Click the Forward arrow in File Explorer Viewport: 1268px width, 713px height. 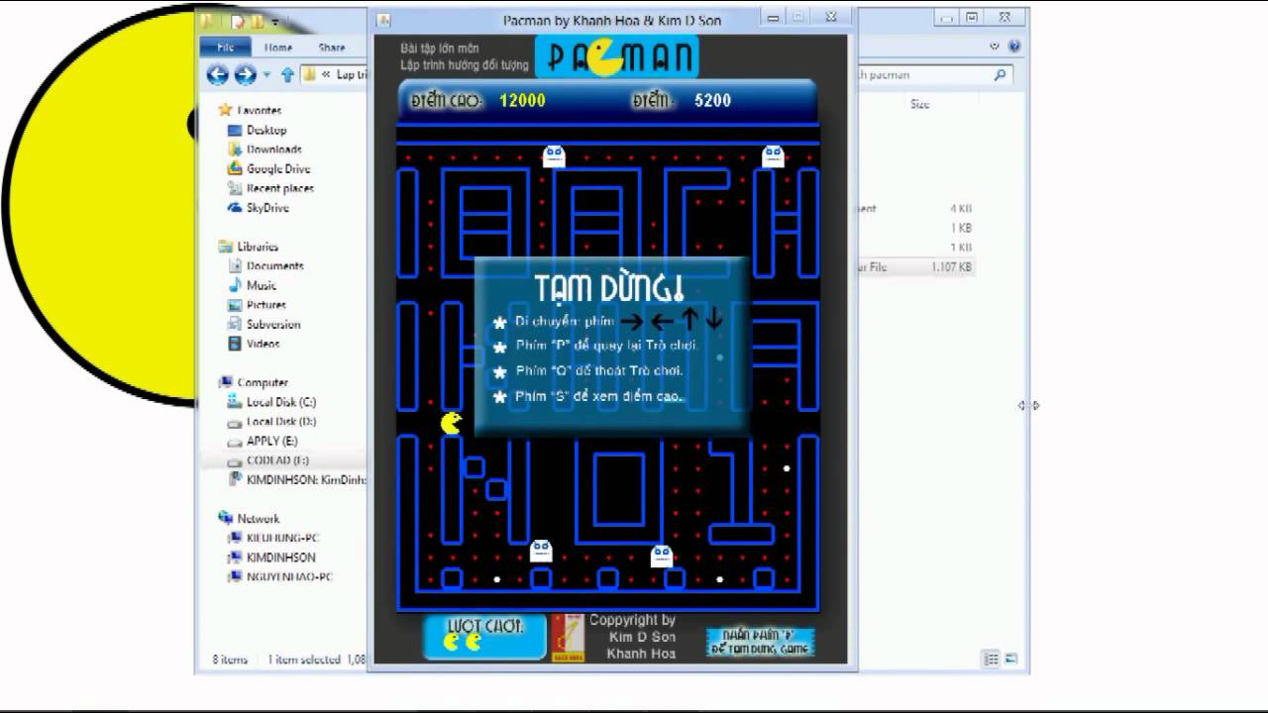click(245, 74)
